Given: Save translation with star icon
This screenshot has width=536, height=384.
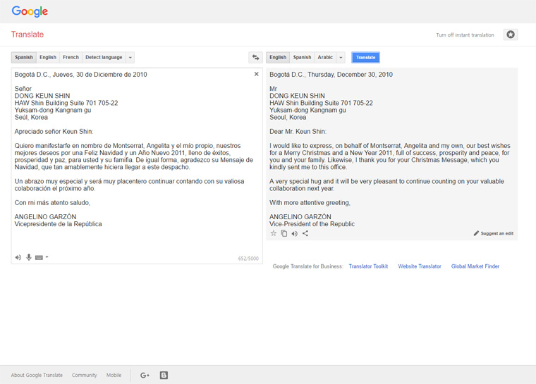Looking at the screenshot, I should pyautogui.click(x=274, y=233).
